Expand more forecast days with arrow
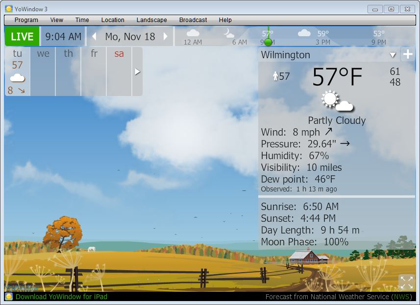The width and height of the screenshot is (420, 305). 137,71
